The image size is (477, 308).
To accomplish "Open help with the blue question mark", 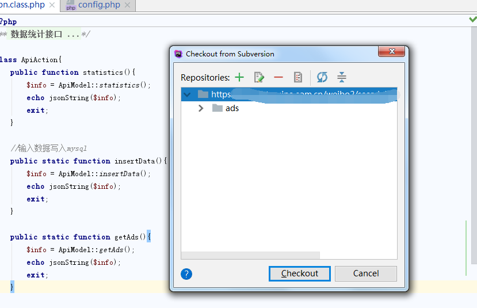I will pyautogui.click(x=186, y=274).
